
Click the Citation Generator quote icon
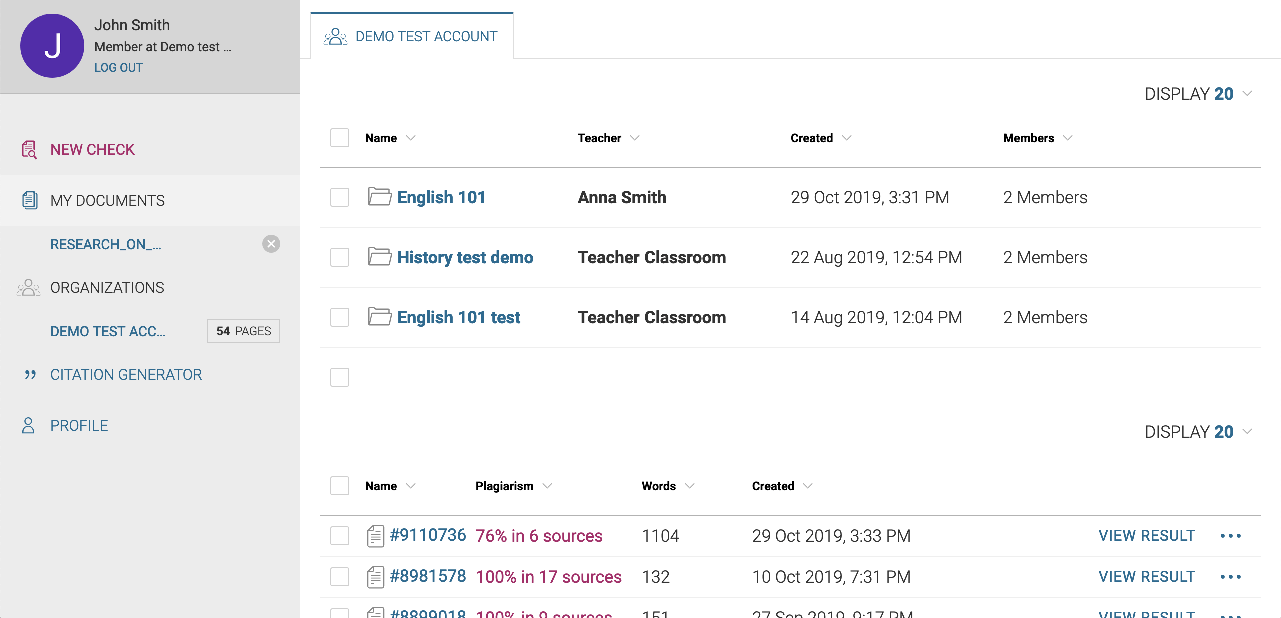pos(30,374)
